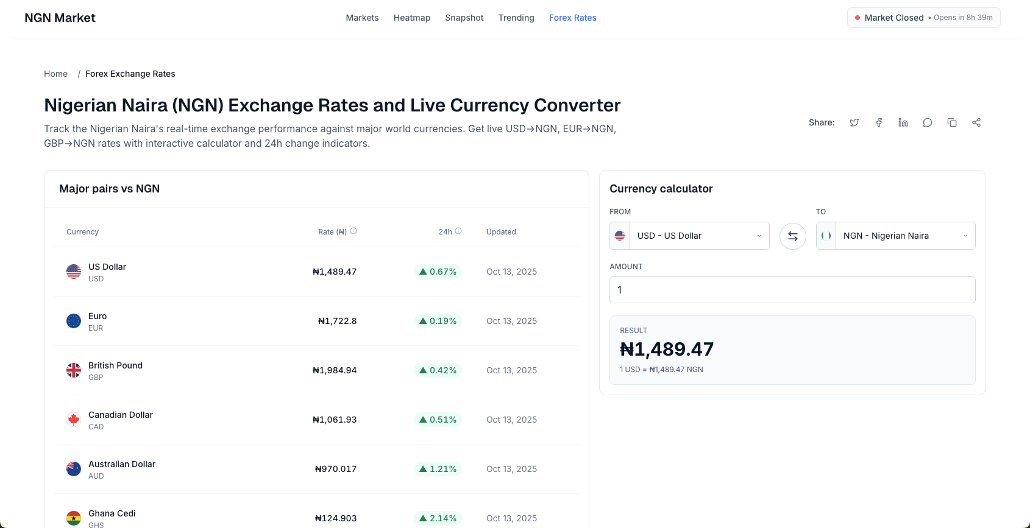This screenshot has height=528, width=1030.
Task: Open the Markets nav item
Action: [362, 18]
